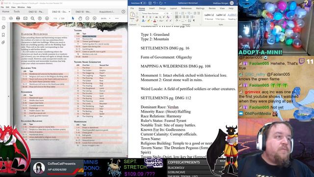Open bookmarks panel in Acrobat sidebar
Image resolution: width=314 pixels, height=177 pixels.
pyautogui.click(x=3, y=35)
